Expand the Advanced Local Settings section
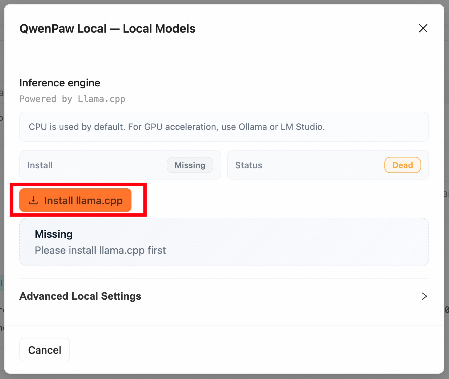The image size is (449, 379). coord(224,296)
